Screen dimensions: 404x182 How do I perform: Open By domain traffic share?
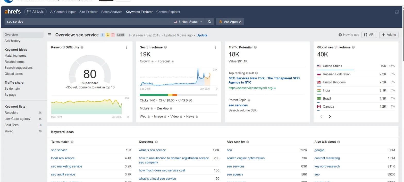[12, 89]
